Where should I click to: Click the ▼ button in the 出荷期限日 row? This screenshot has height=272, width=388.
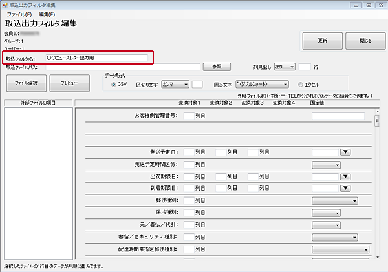(x=345, y=176)
